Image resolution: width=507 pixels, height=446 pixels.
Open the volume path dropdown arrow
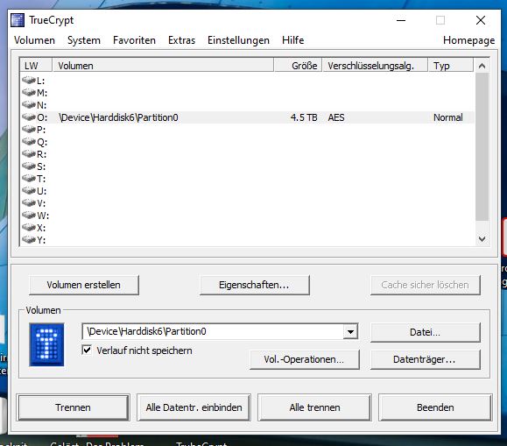coord(350,331)
